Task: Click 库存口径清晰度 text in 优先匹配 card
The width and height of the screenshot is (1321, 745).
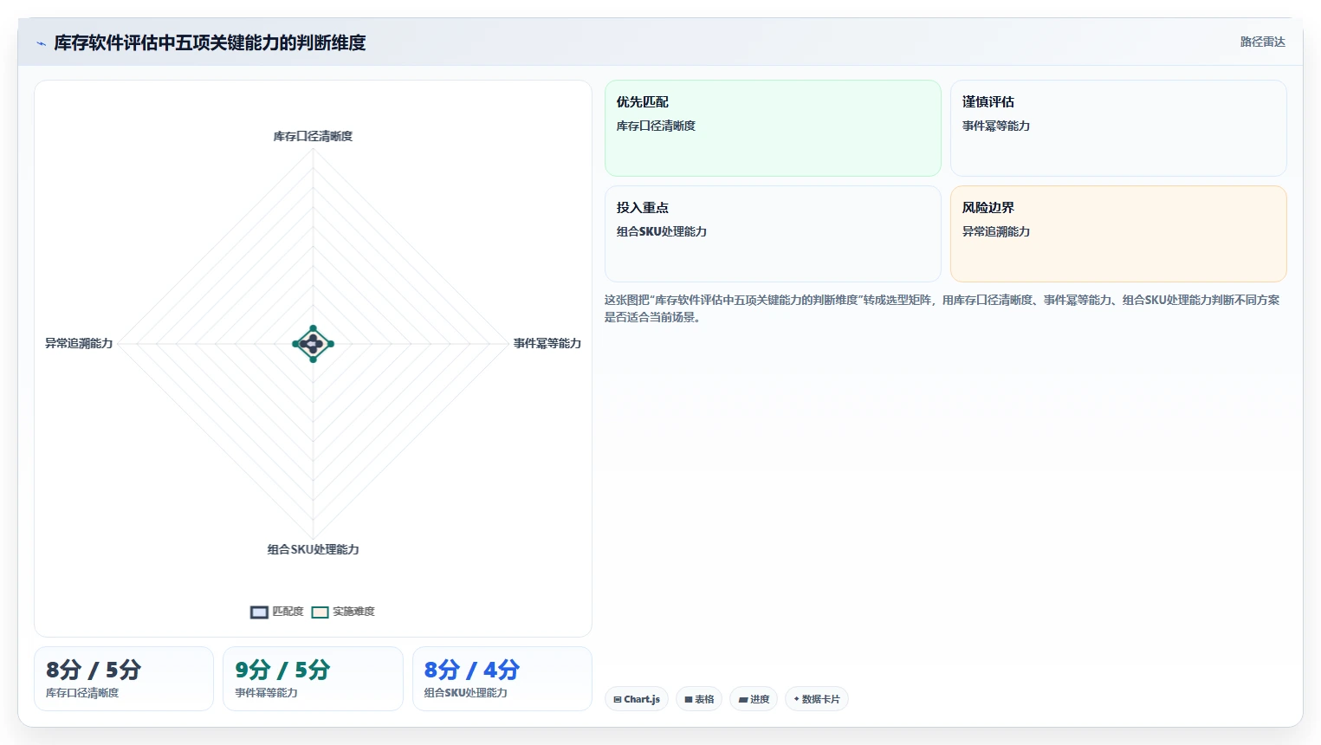Action: (656, 126)
